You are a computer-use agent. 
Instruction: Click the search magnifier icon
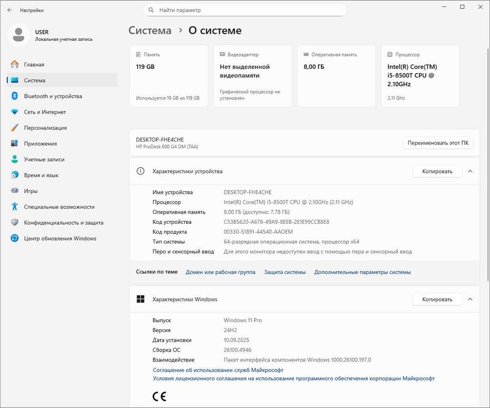click(x=151, y=10)
